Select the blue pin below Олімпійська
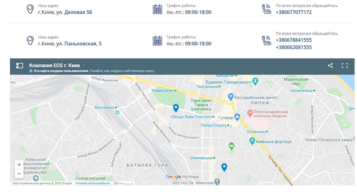This screenshot has height=196, width=357. tap(224, 167)
